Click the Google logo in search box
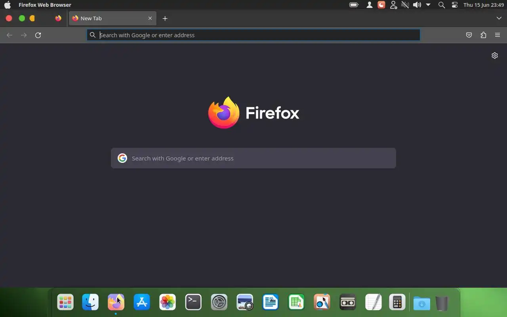The width and height of the screenshot is (507, 317). pyautogui.click(x=122, y=158)
